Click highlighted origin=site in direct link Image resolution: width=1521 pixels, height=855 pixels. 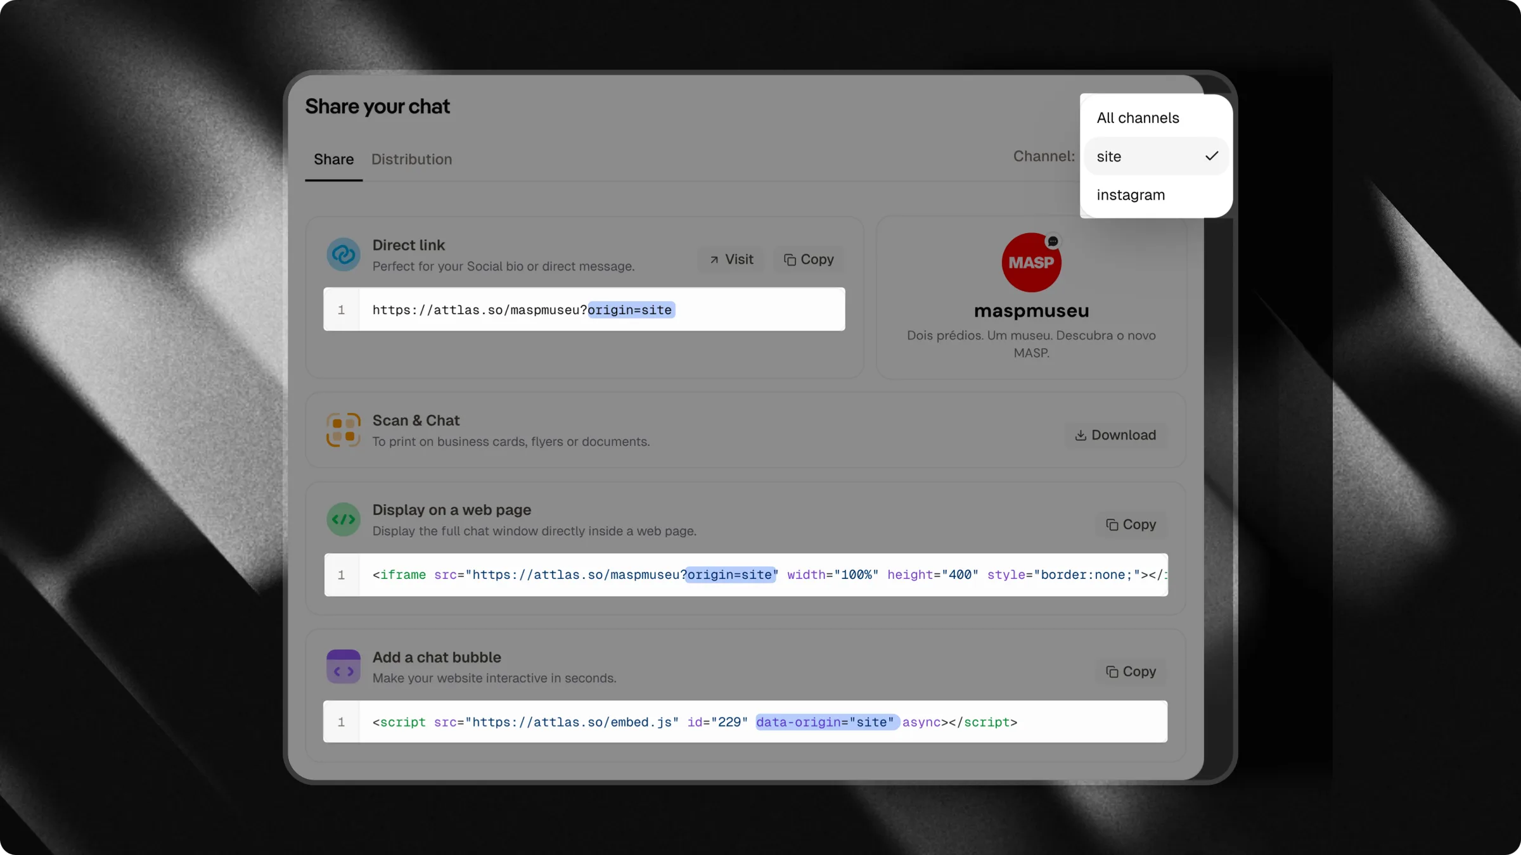(x=631, y=310)
